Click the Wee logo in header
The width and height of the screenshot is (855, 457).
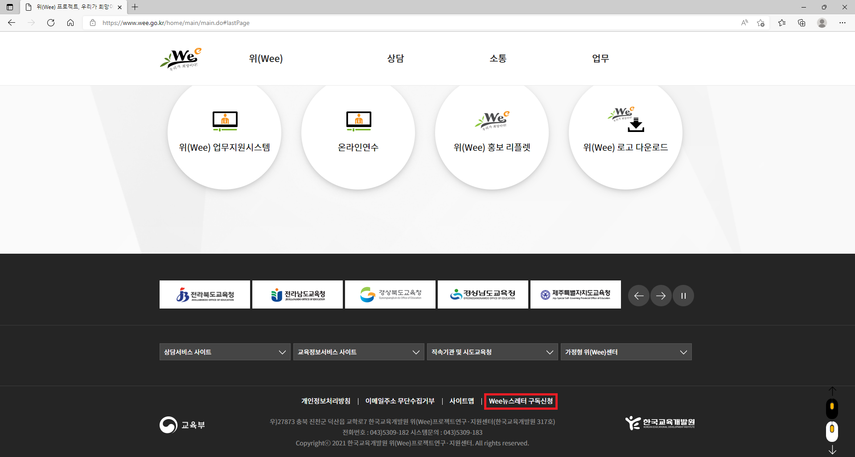tap(181, 59)
